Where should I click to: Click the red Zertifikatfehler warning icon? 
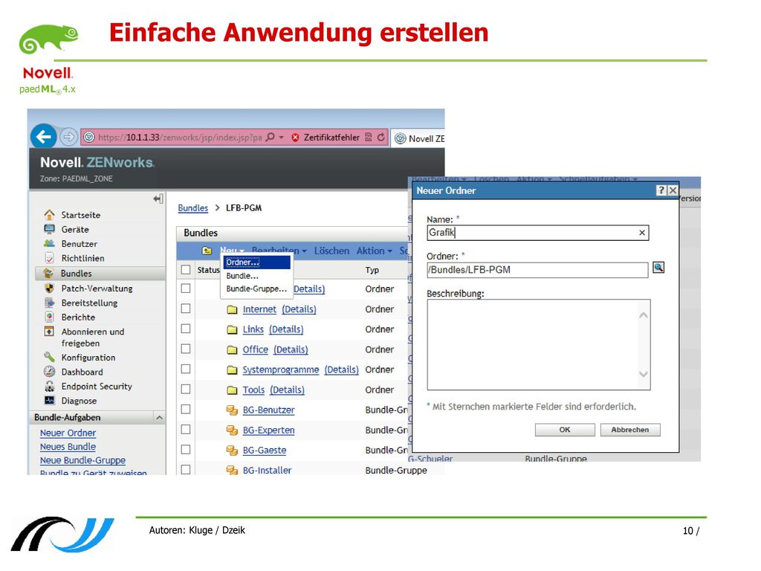[295, 138]
